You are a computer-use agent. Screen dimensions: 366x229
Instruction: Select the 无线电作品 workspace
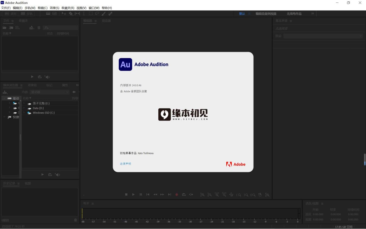[x=294, y=14]
